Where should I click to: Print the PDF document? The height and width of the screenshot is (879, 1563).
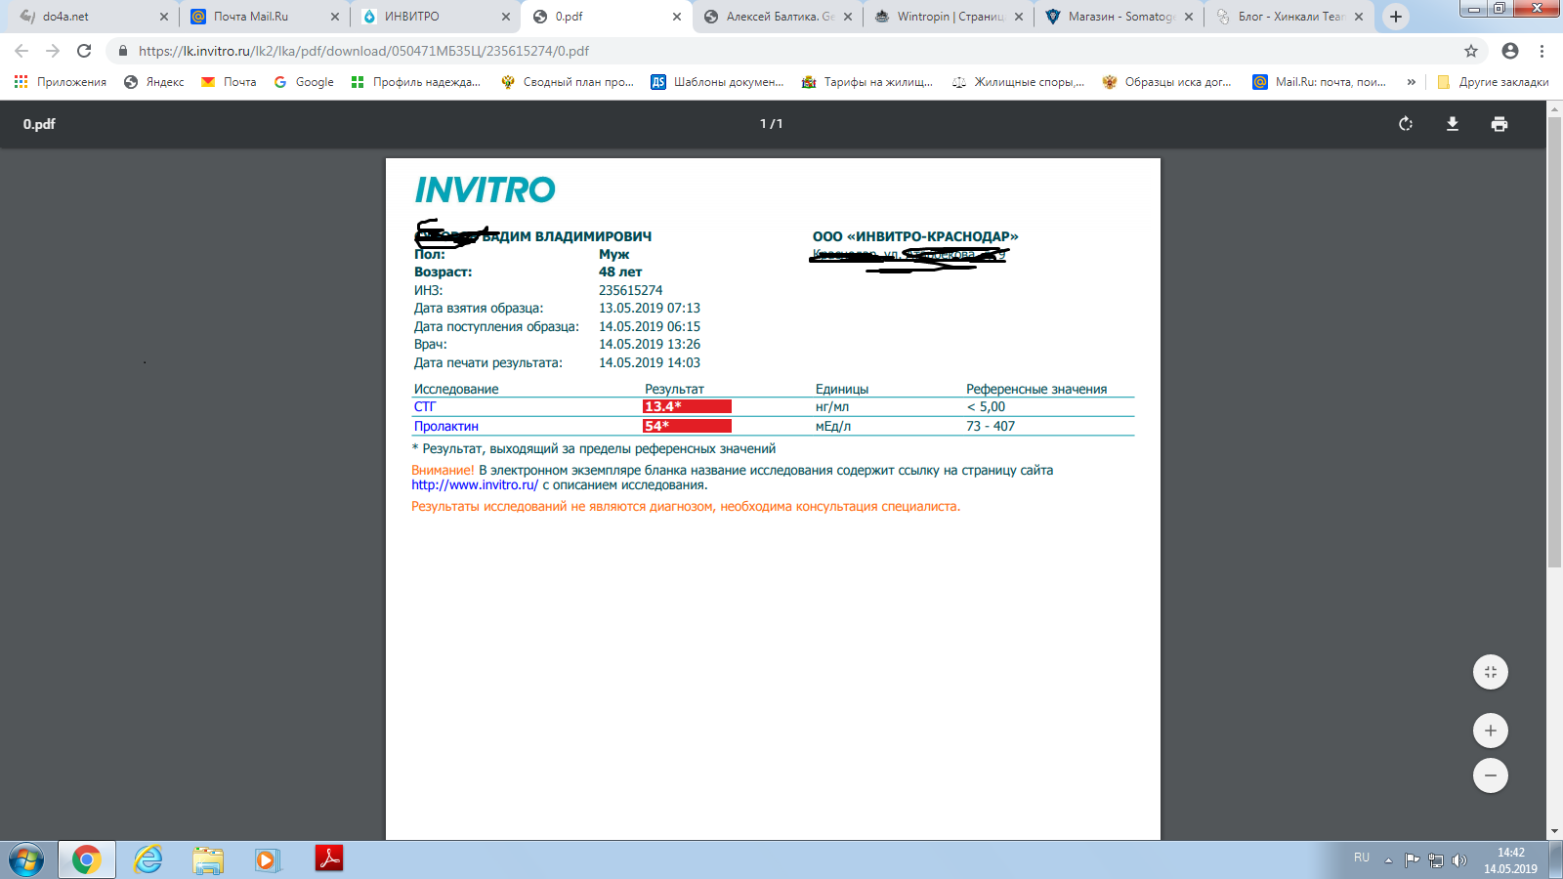coord(1500,124)
